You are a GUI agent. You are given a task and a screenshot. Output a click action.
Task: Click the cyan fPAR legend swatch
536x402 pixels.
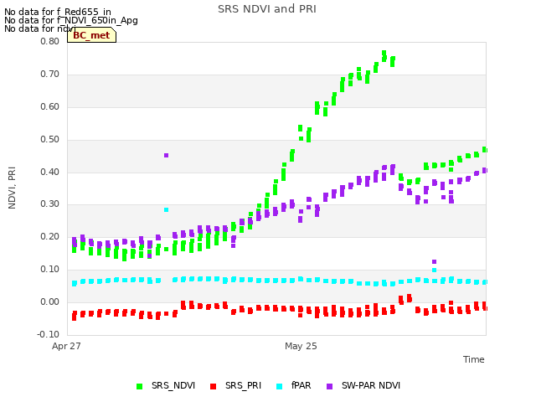tap(279, 386)
